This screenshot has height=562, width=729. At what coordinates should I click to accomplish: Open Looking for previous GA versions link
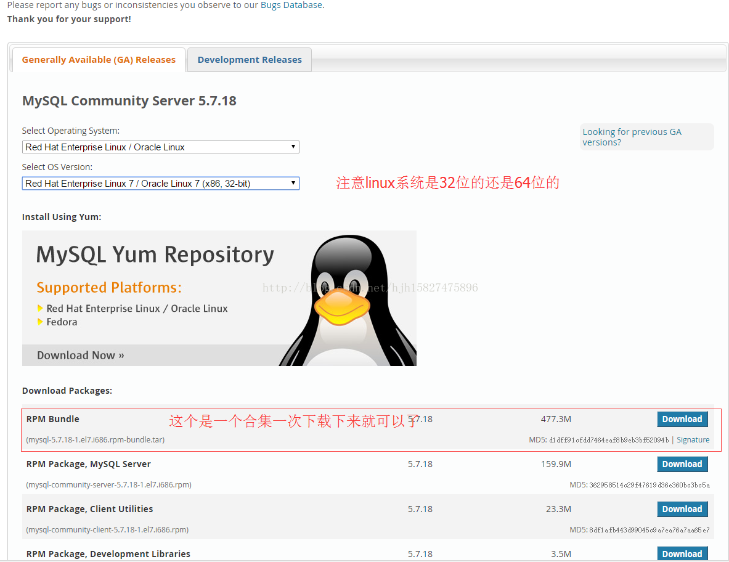(632, 137)
